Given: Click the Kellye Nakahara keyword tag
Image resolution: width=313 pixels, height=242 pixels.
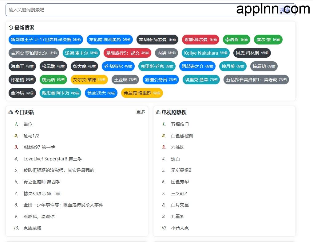Looking at the screenshot, I should click(205, 53).
